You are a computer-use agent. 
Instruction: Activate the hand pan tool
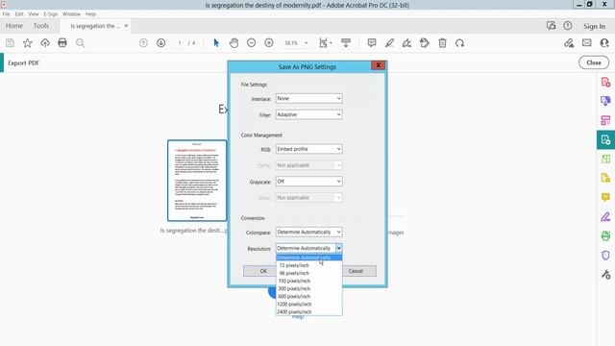pyautogui.click(x=234, y=42)
